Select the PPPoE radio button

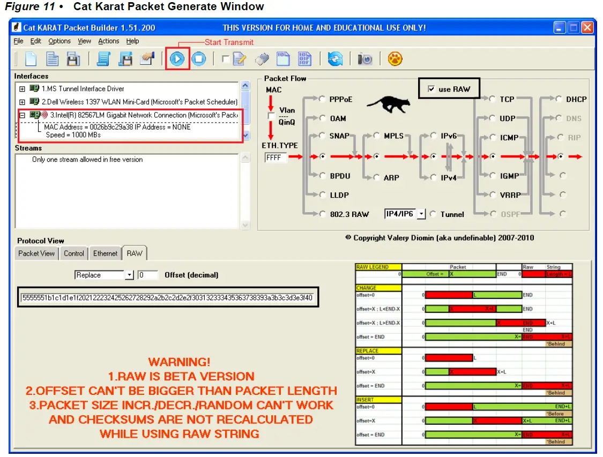[x=322, y=99]
